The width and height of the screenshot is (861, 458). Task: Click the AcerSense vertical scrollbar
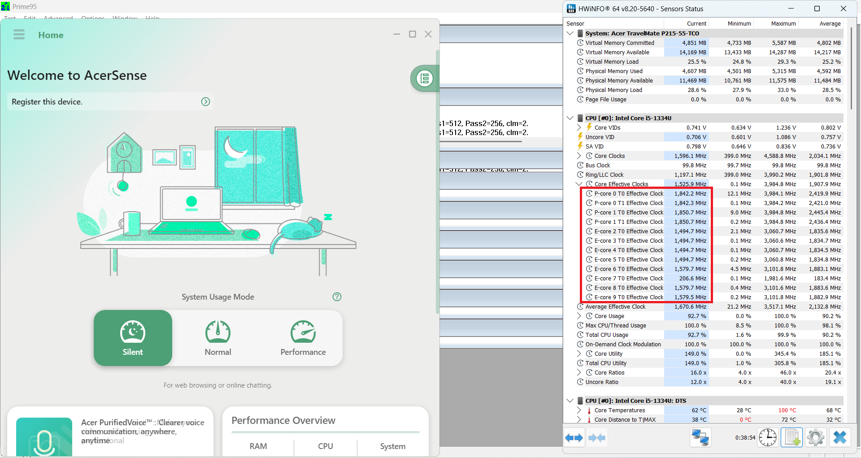coord(438,182)
